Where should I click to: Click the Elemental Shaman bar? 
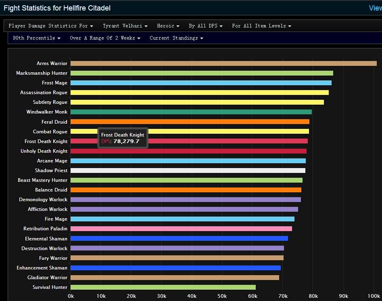[x=179, y=238]
